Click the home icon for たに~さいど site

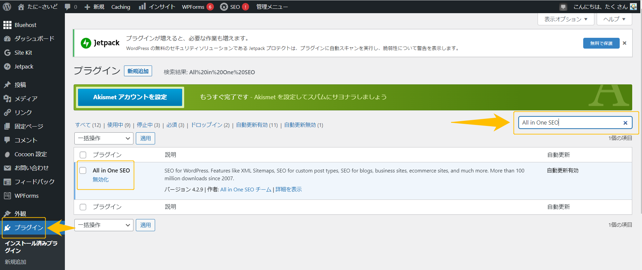click(x=21, y=7)
